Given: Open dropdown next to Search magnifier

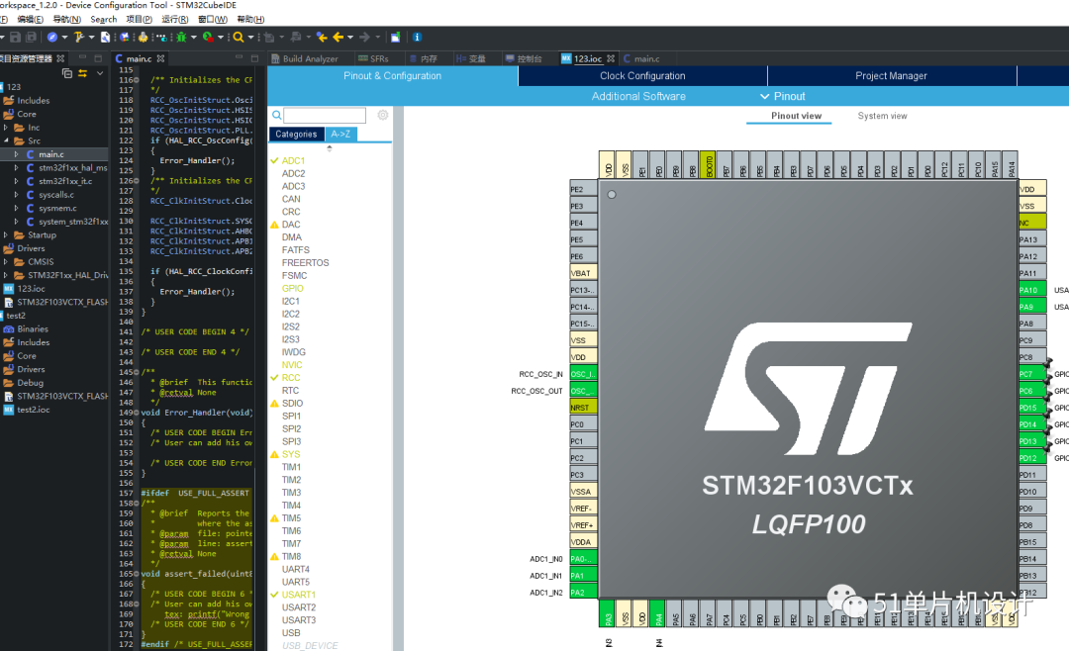Looking at the screenshot, I should [x=250, y=37].
